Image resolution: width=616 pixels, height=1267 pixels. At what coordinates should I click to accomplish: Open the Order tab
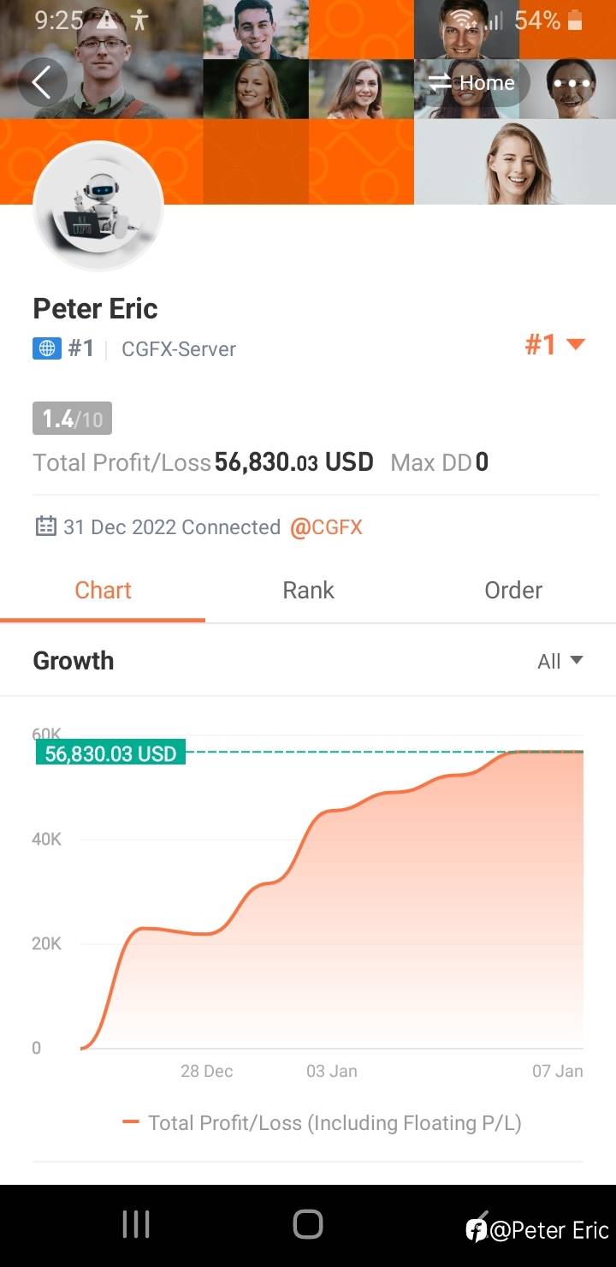[x=513, y=591]
